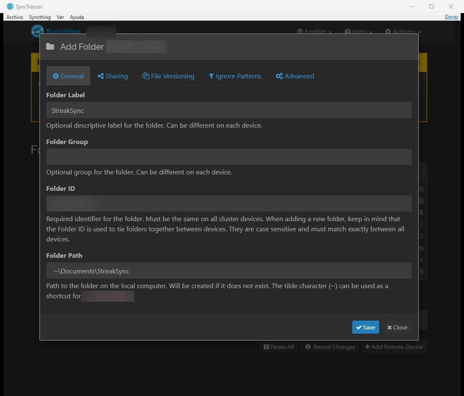Screen dimensions: 464x396
Task: Maximize the SyncTrayzor window
Action: 432,6
